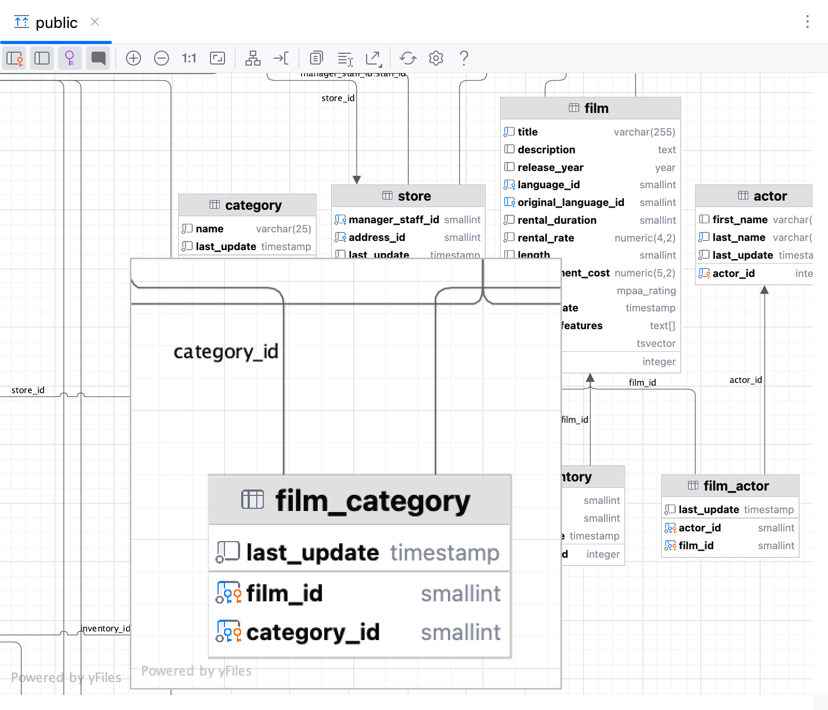Toggle column details visibility
828x710 pixels.
pyautogui.click(x=42, y=58)
